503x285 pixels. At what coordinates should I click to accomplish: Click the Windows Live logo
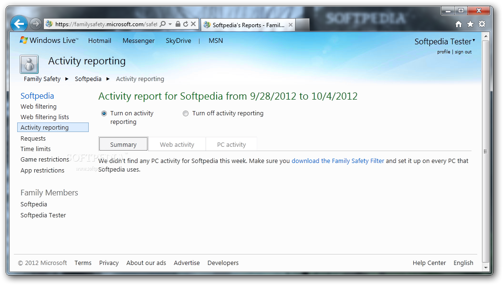pos(49,41)
